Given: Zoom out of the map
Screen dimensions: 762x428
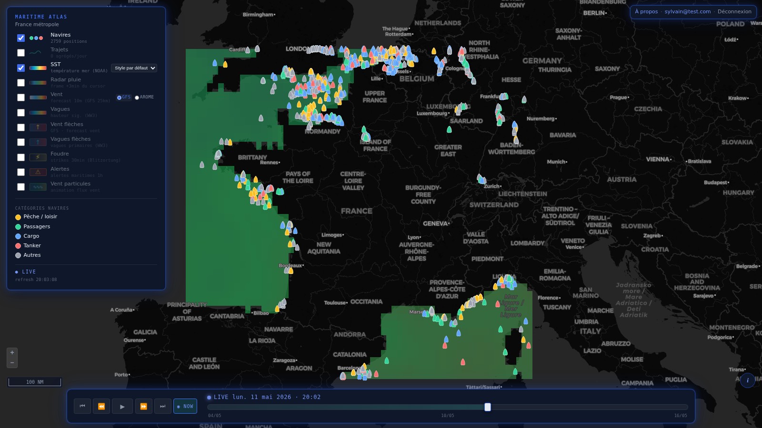Looking at the screenshot, I should tap(12, 363).
